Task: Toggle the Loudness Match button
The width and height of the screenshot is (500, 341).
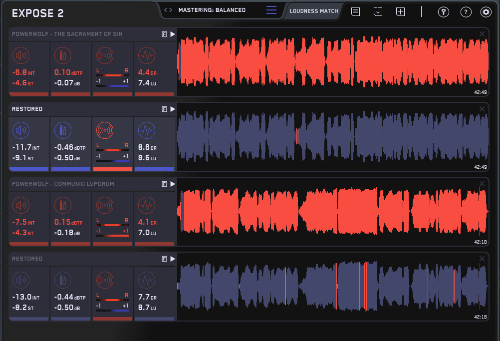Action: tap(314, 11)
